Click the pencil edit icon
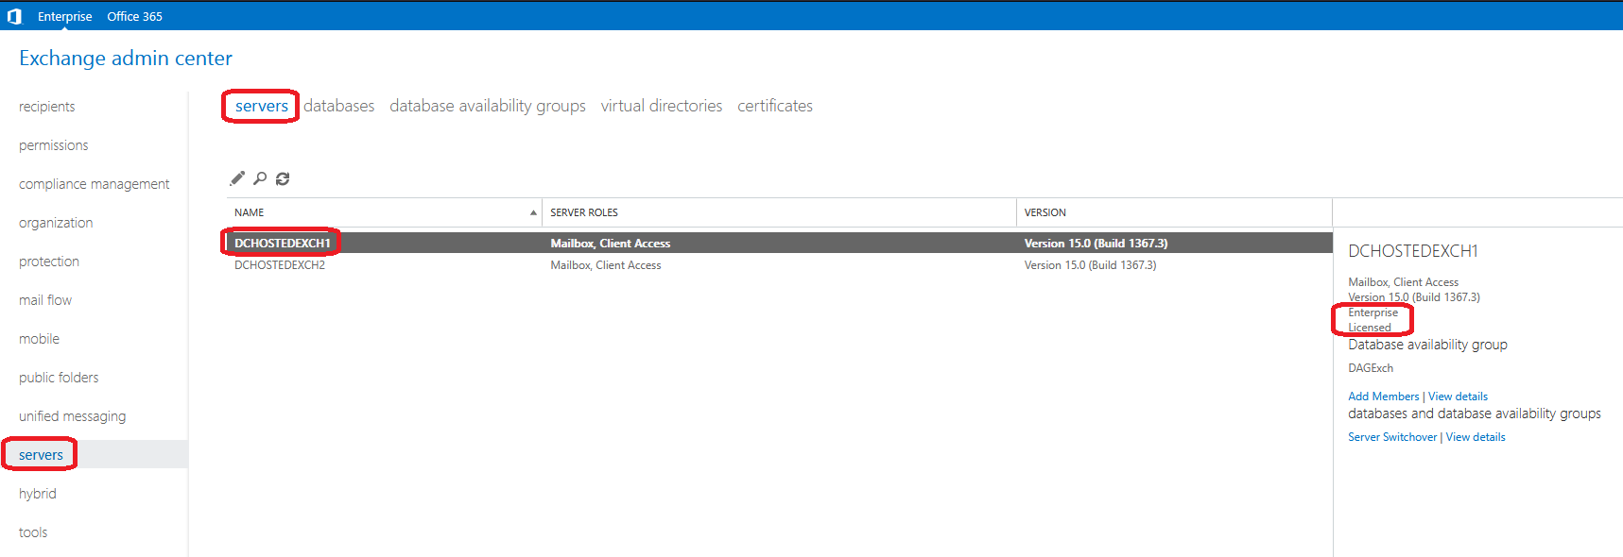Image resolution: width=1623 pixels, height=557 pixels. click(237, 178)
